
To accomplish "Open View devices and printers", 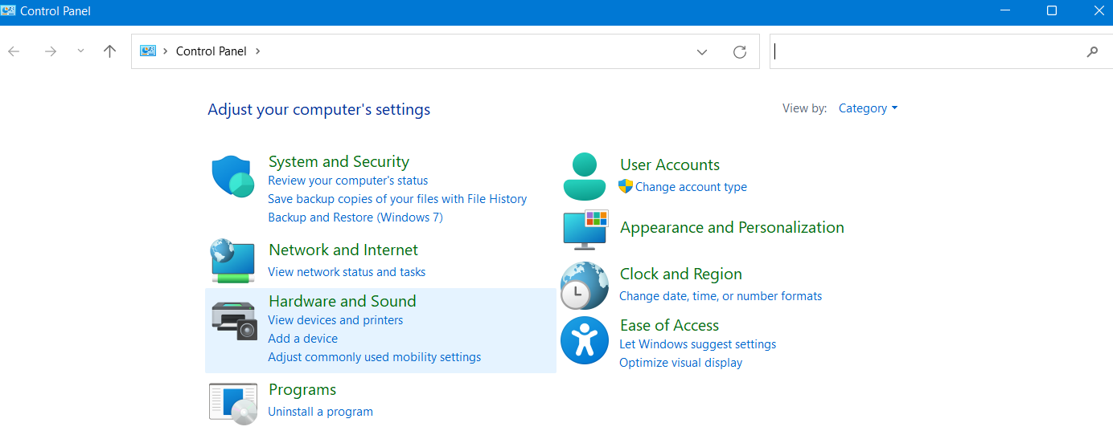I will coord(335,320).
